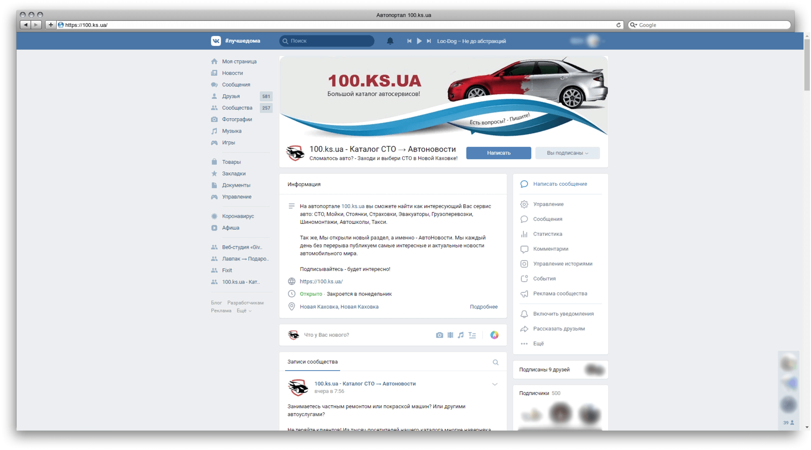The image size is (811, 450).
Task: Click the Разработчикам footer link
Action: click(x=245, y=303)
